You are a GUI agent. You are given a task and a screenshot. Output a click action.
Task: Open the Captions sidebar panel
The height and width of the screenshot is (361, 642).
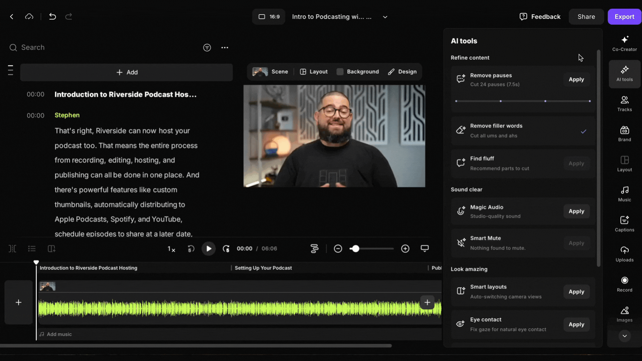[624, 224]
